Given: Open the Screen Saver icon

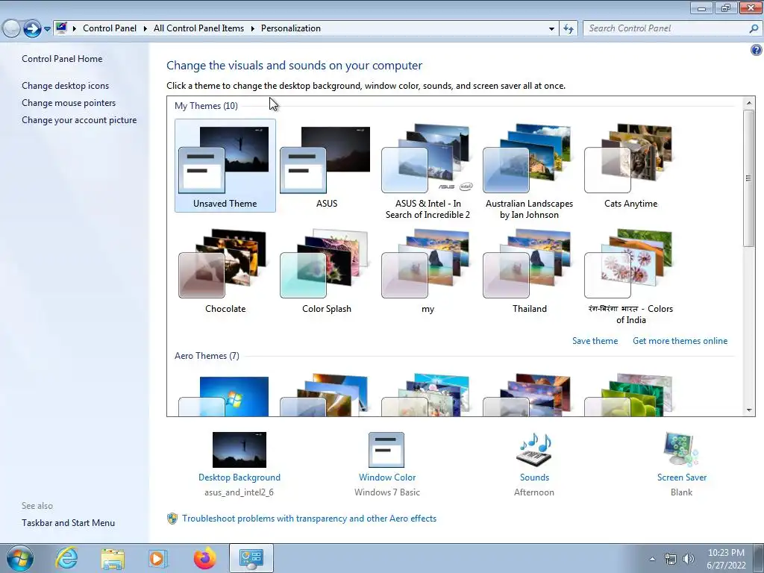Looking at the screenshot, I should pos(681,450).
